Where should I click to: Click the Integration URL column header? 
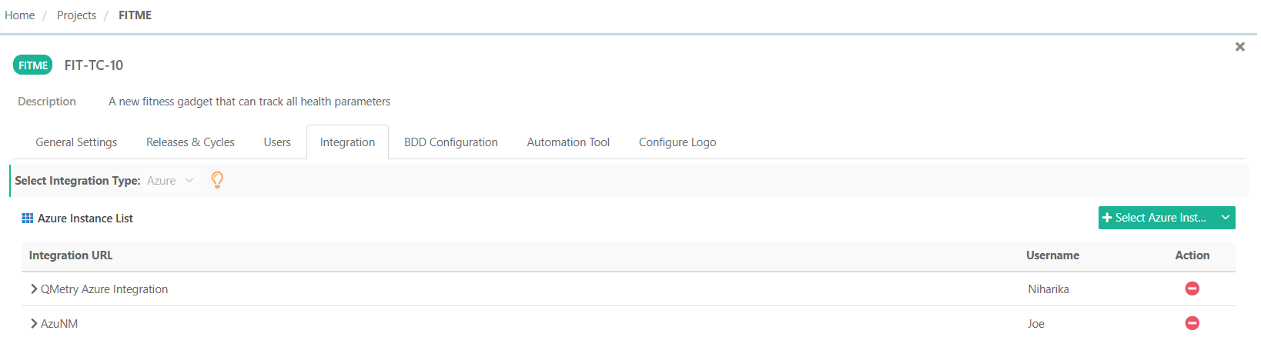tap(71, 255)
